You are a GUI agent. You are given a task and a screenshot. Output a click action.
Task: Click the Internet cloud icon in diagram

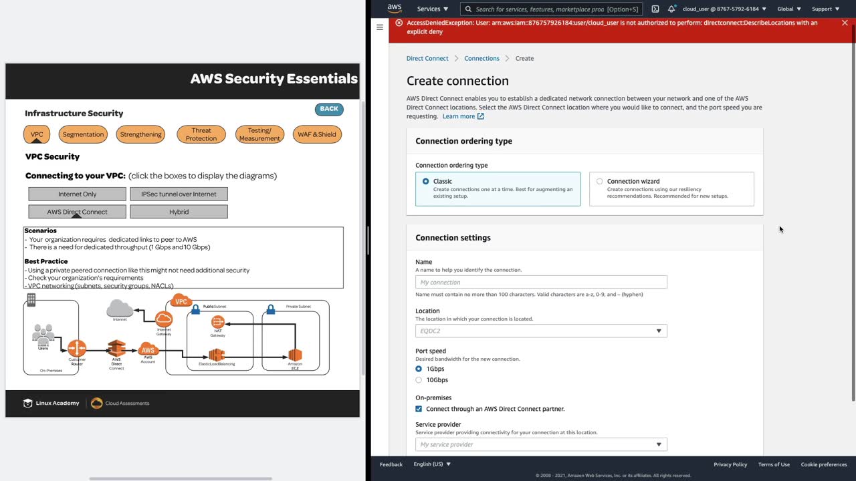[x=120, y=309]
